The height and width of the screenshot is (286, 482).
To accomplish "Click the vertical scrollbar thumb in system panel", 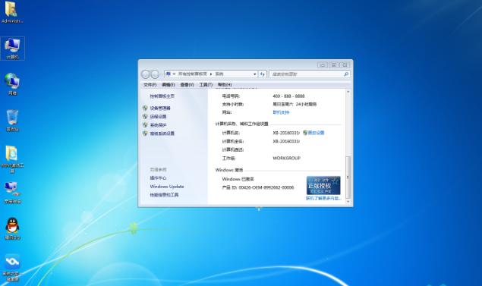I will pos(348,177).
